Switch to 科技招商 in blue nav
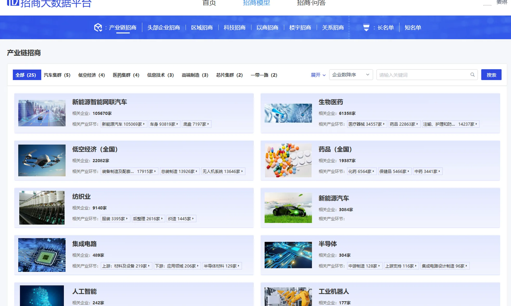 235,28
